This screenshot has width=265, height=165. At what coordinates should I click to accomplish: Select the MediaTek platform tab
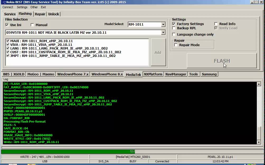[133, 75]
